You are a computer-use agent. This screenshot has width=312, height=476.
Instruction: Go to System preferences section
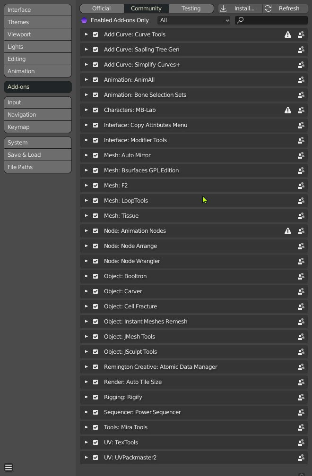38,143
